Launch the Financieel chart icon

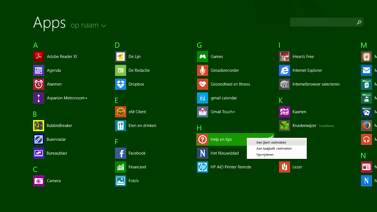pos(121,167)
